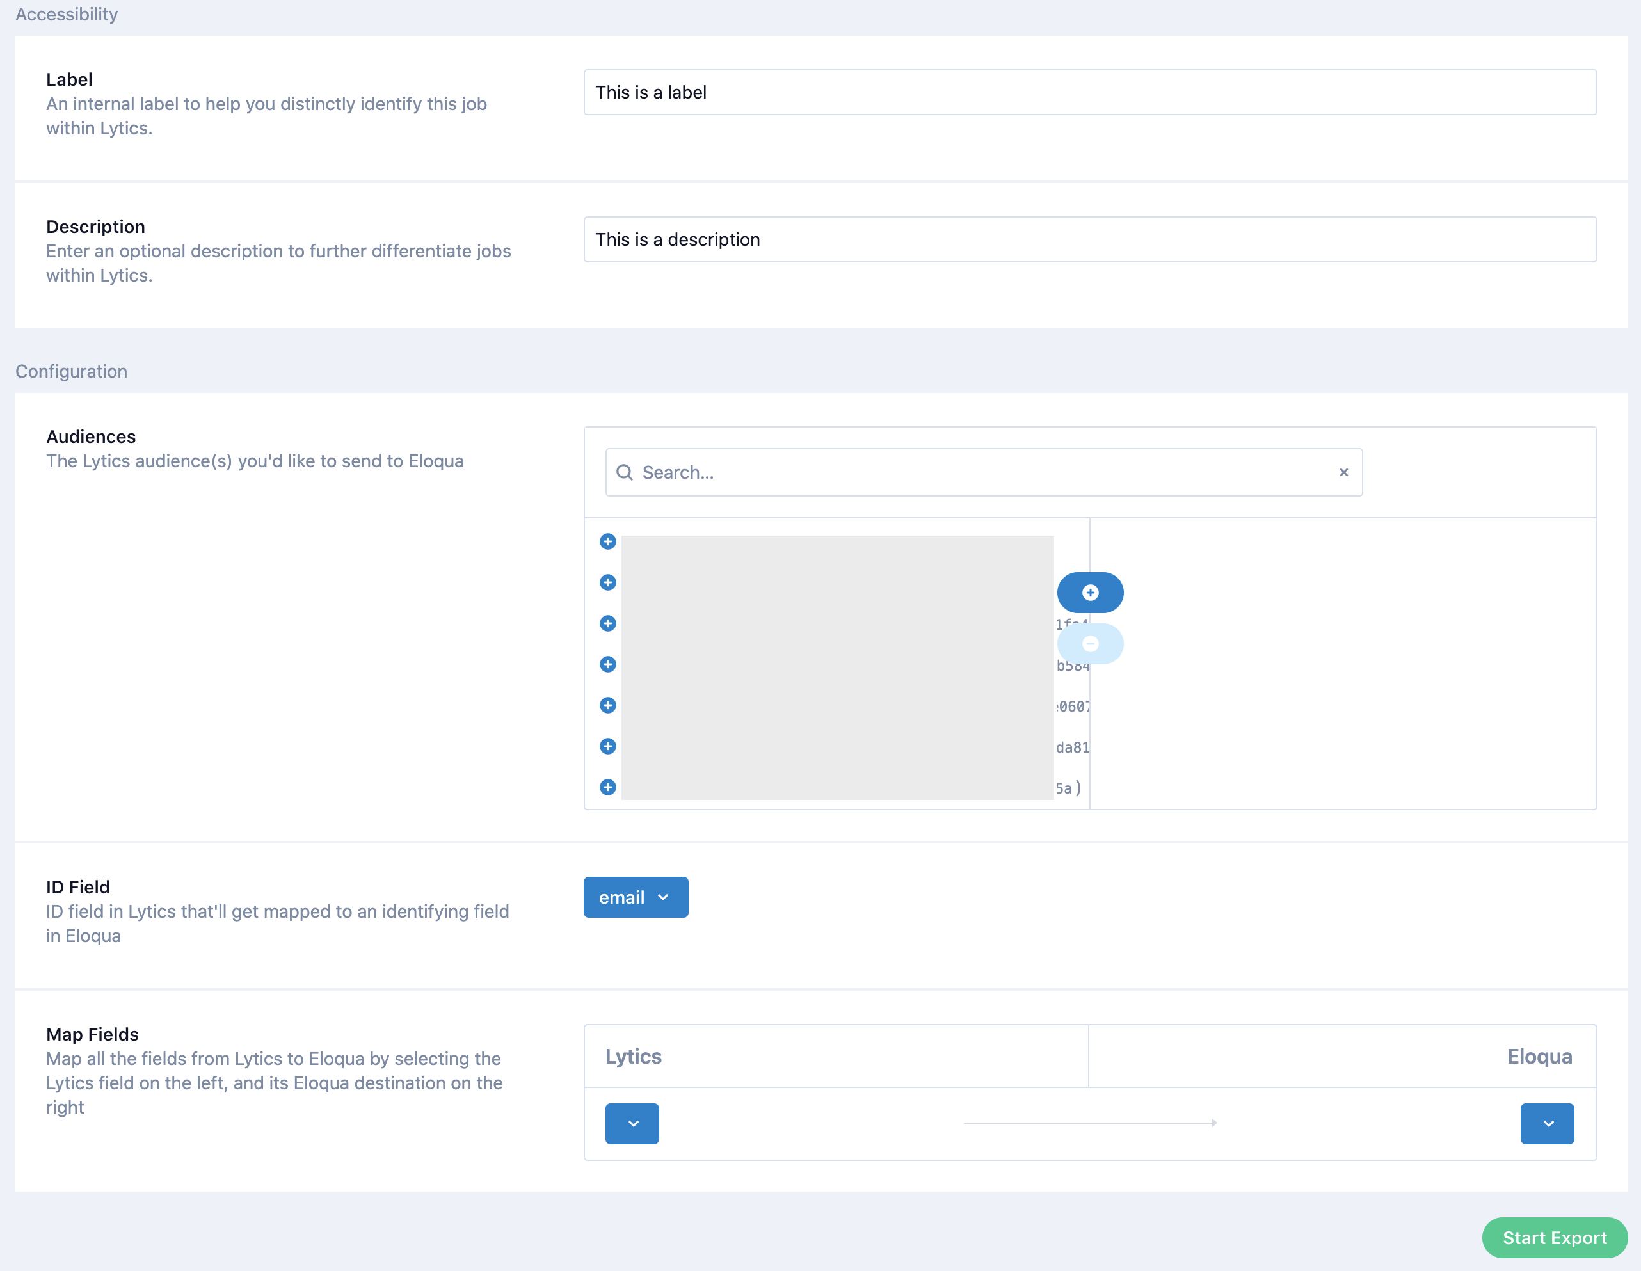Focus the Description input field
The image size is (1641, 1271).
1089,239
